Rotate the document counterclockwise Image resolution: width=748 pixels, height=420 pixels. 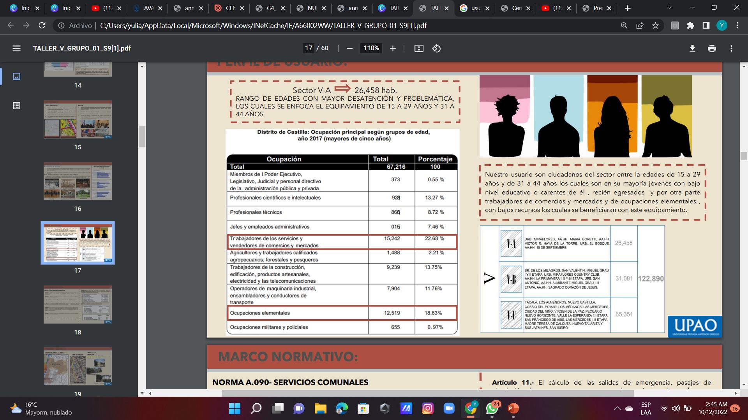pyautogui.click(x=436, y=48)
